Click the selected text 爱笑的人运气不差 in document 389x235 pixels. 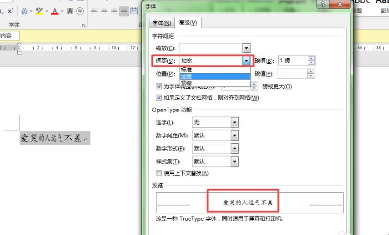[51, 138]
